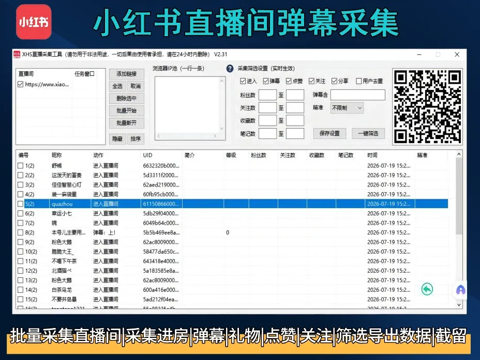This screenshot has width=480, height=360.
Task: Click the 添加链接 button
Action: 126,74
